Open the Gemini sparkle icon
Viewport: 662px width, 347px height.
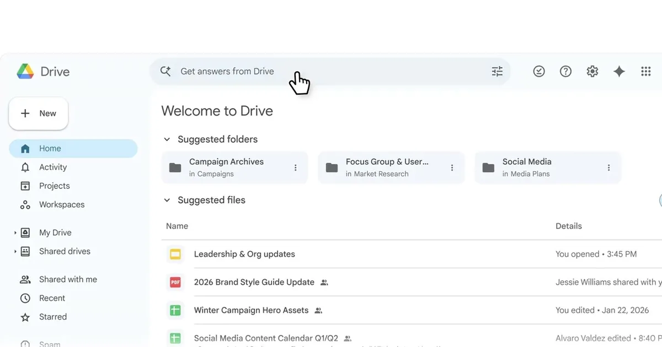pos(619,71)
